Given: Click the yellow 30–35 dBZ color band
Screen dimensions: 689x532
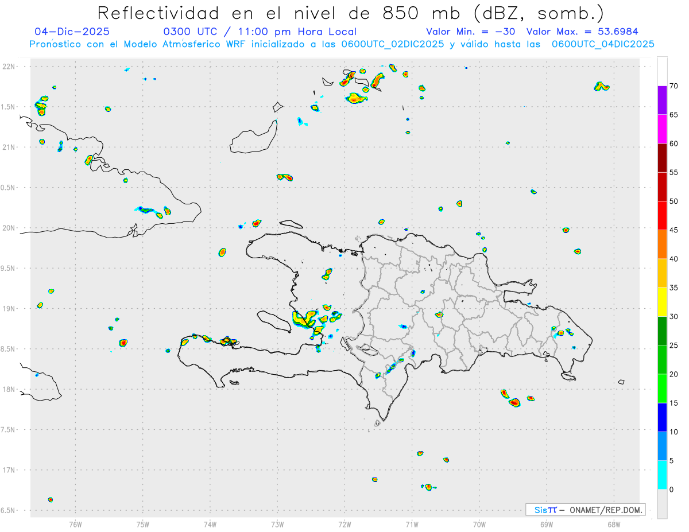Looking at the screenshot, I should pos(662,302).
